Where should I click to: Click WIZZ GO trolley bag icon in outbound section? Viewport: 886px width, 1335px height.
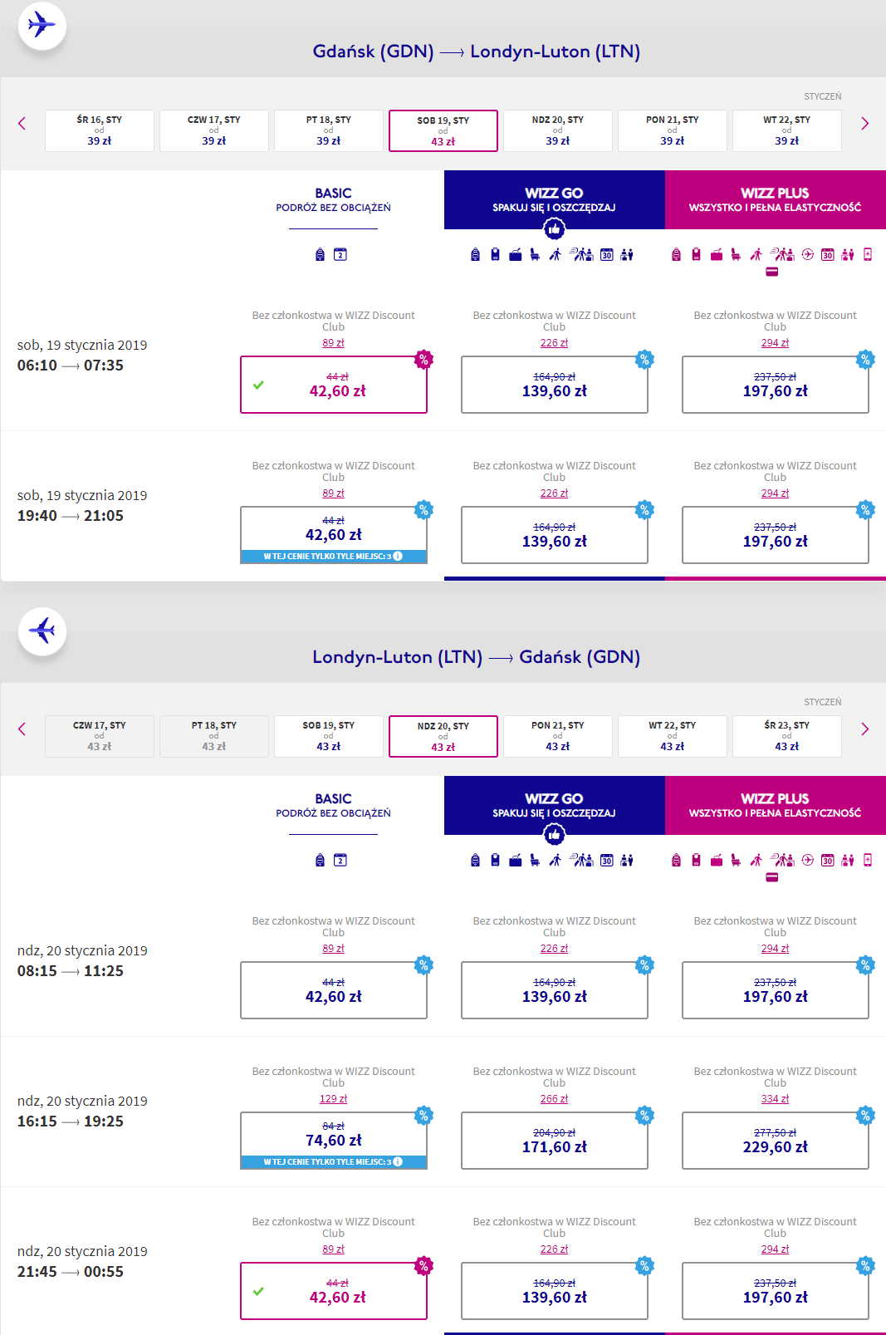(x=495, y=254)
